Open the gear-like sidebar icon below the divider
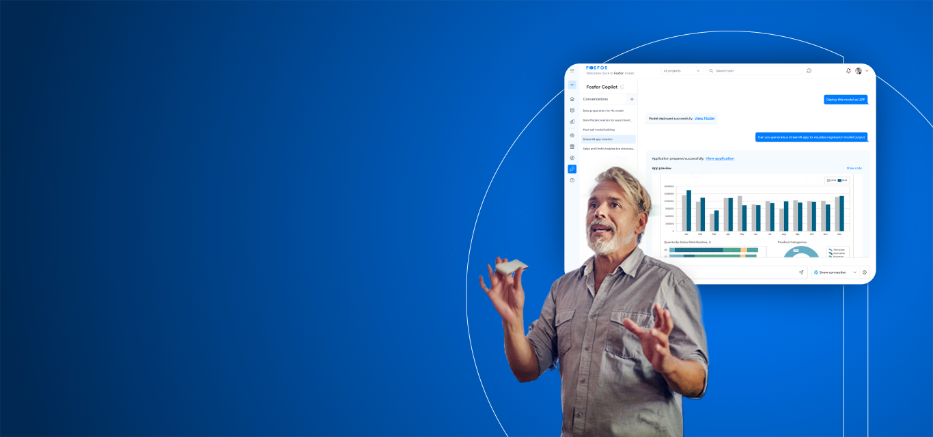Screen dimensions: 933x437 572,135
